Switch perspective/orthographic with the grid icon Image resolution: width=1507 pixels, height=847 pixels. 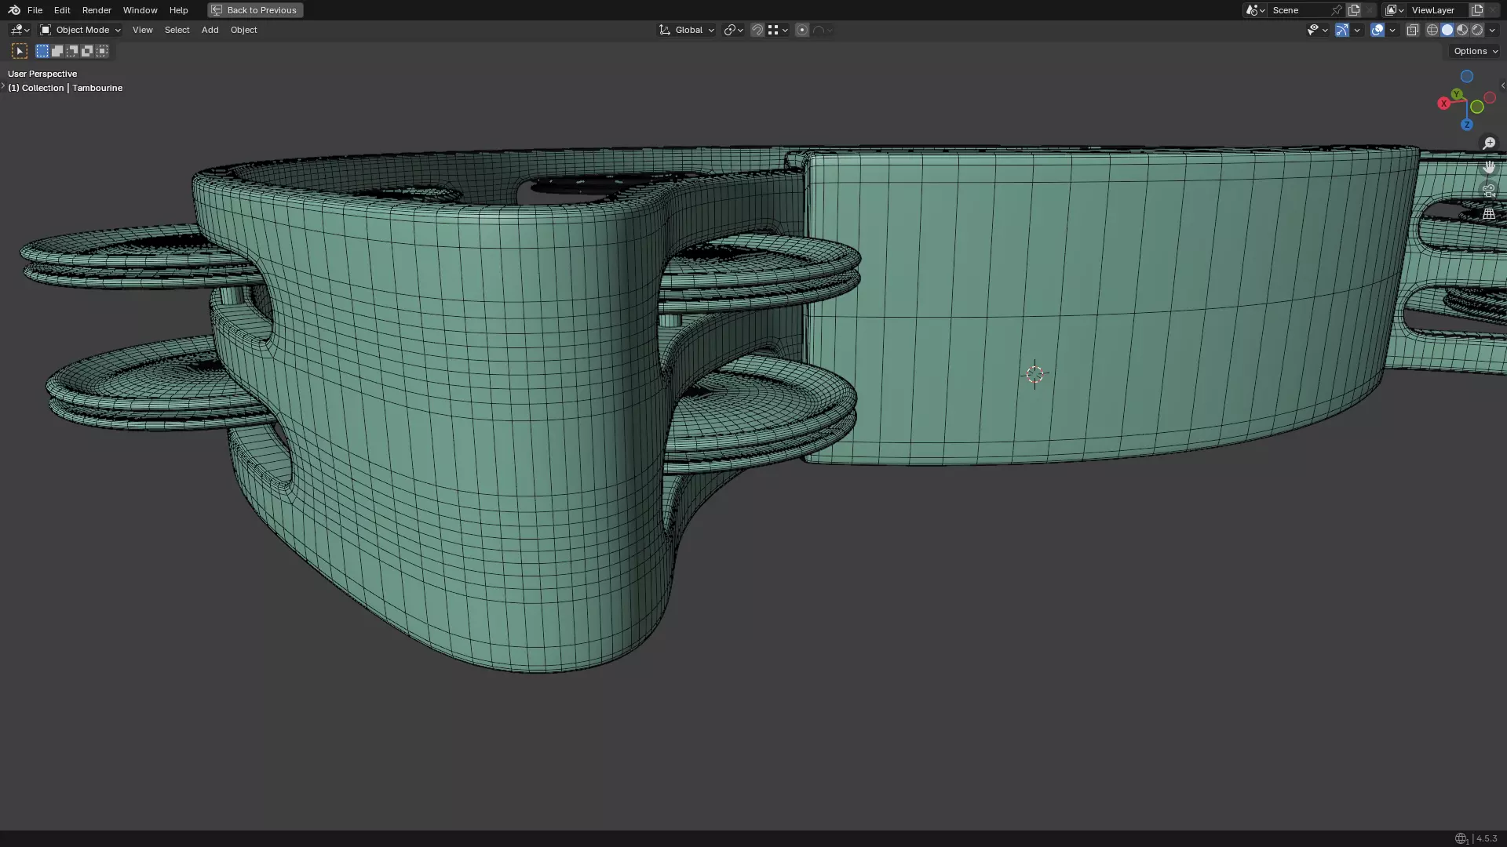pos(1488,213)
